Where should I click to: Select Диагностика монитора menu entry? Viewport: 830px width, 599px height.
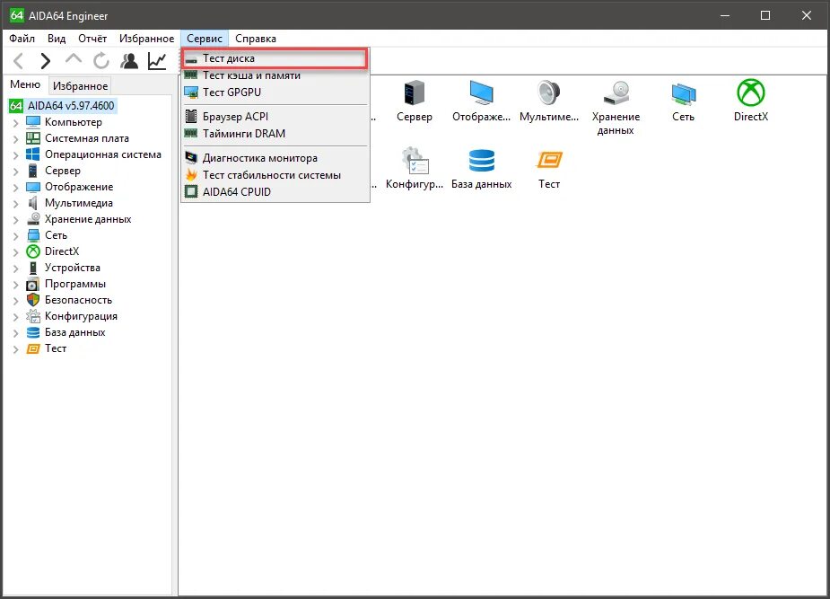tap(275, 158)
